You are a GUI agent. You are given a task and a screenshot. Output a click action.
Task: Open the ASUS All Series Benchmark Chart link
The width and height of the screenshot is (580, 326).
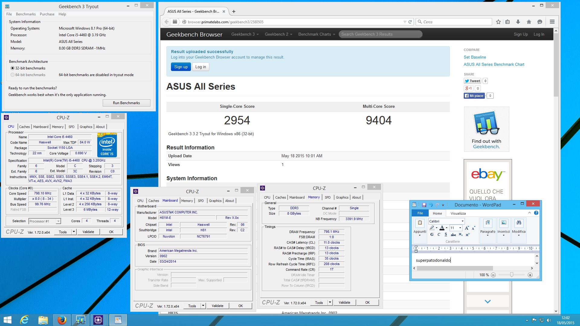pyautogui.click(x=494, y=64)
